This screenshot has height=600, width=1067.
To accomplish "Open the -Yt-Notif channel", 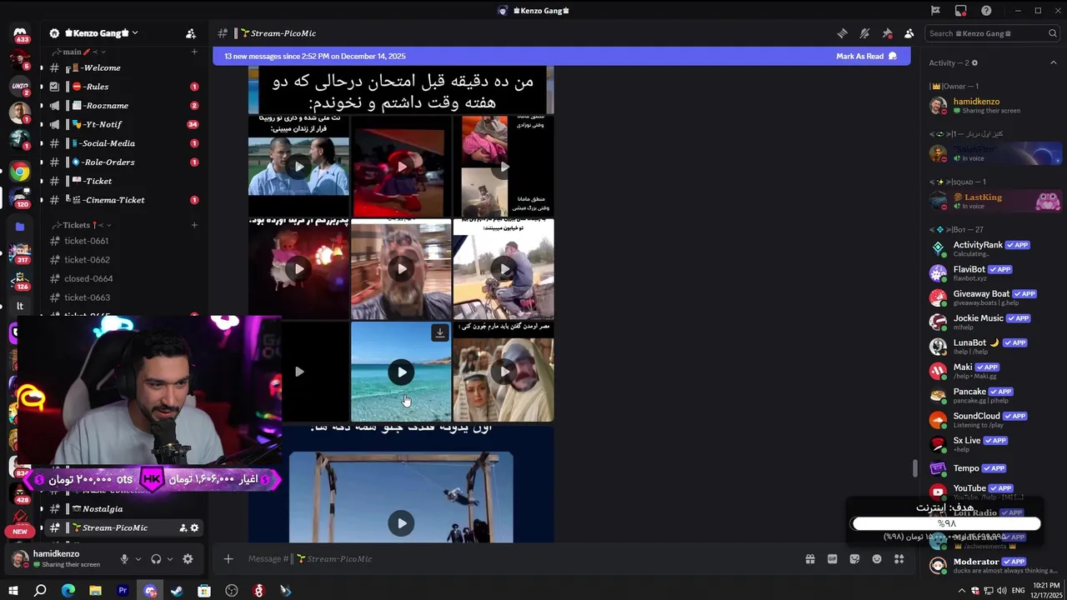I will 121,124.
